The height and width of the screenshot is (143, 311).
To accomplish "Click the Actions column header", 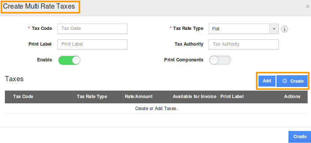I will [x=295, y=97].
